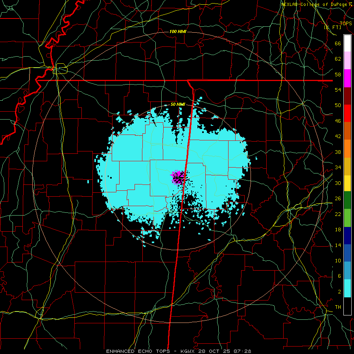The width and height of the screenshot is (354, 354).
Task: Click the magenta echo cluster at radar center
Action: (x=178, y=177)
